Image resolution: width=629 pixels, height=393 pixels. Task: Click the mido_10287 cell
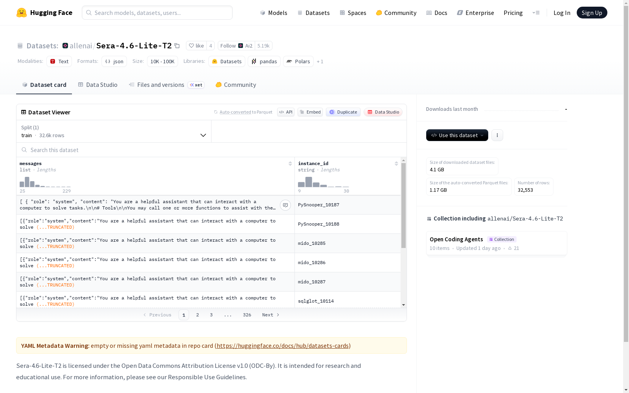coord(348,282)
